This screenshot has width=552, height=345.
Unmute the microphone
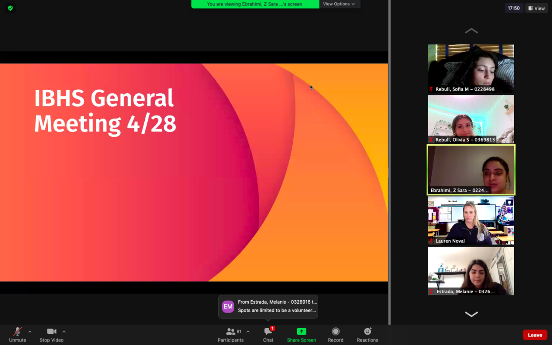point(18,334)
